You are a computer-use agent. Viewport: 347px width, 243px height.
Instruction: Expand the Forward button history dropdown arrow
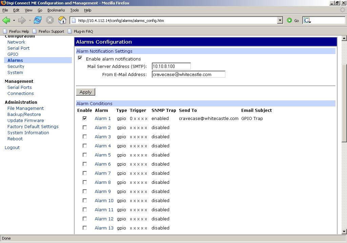pos(30,20)
